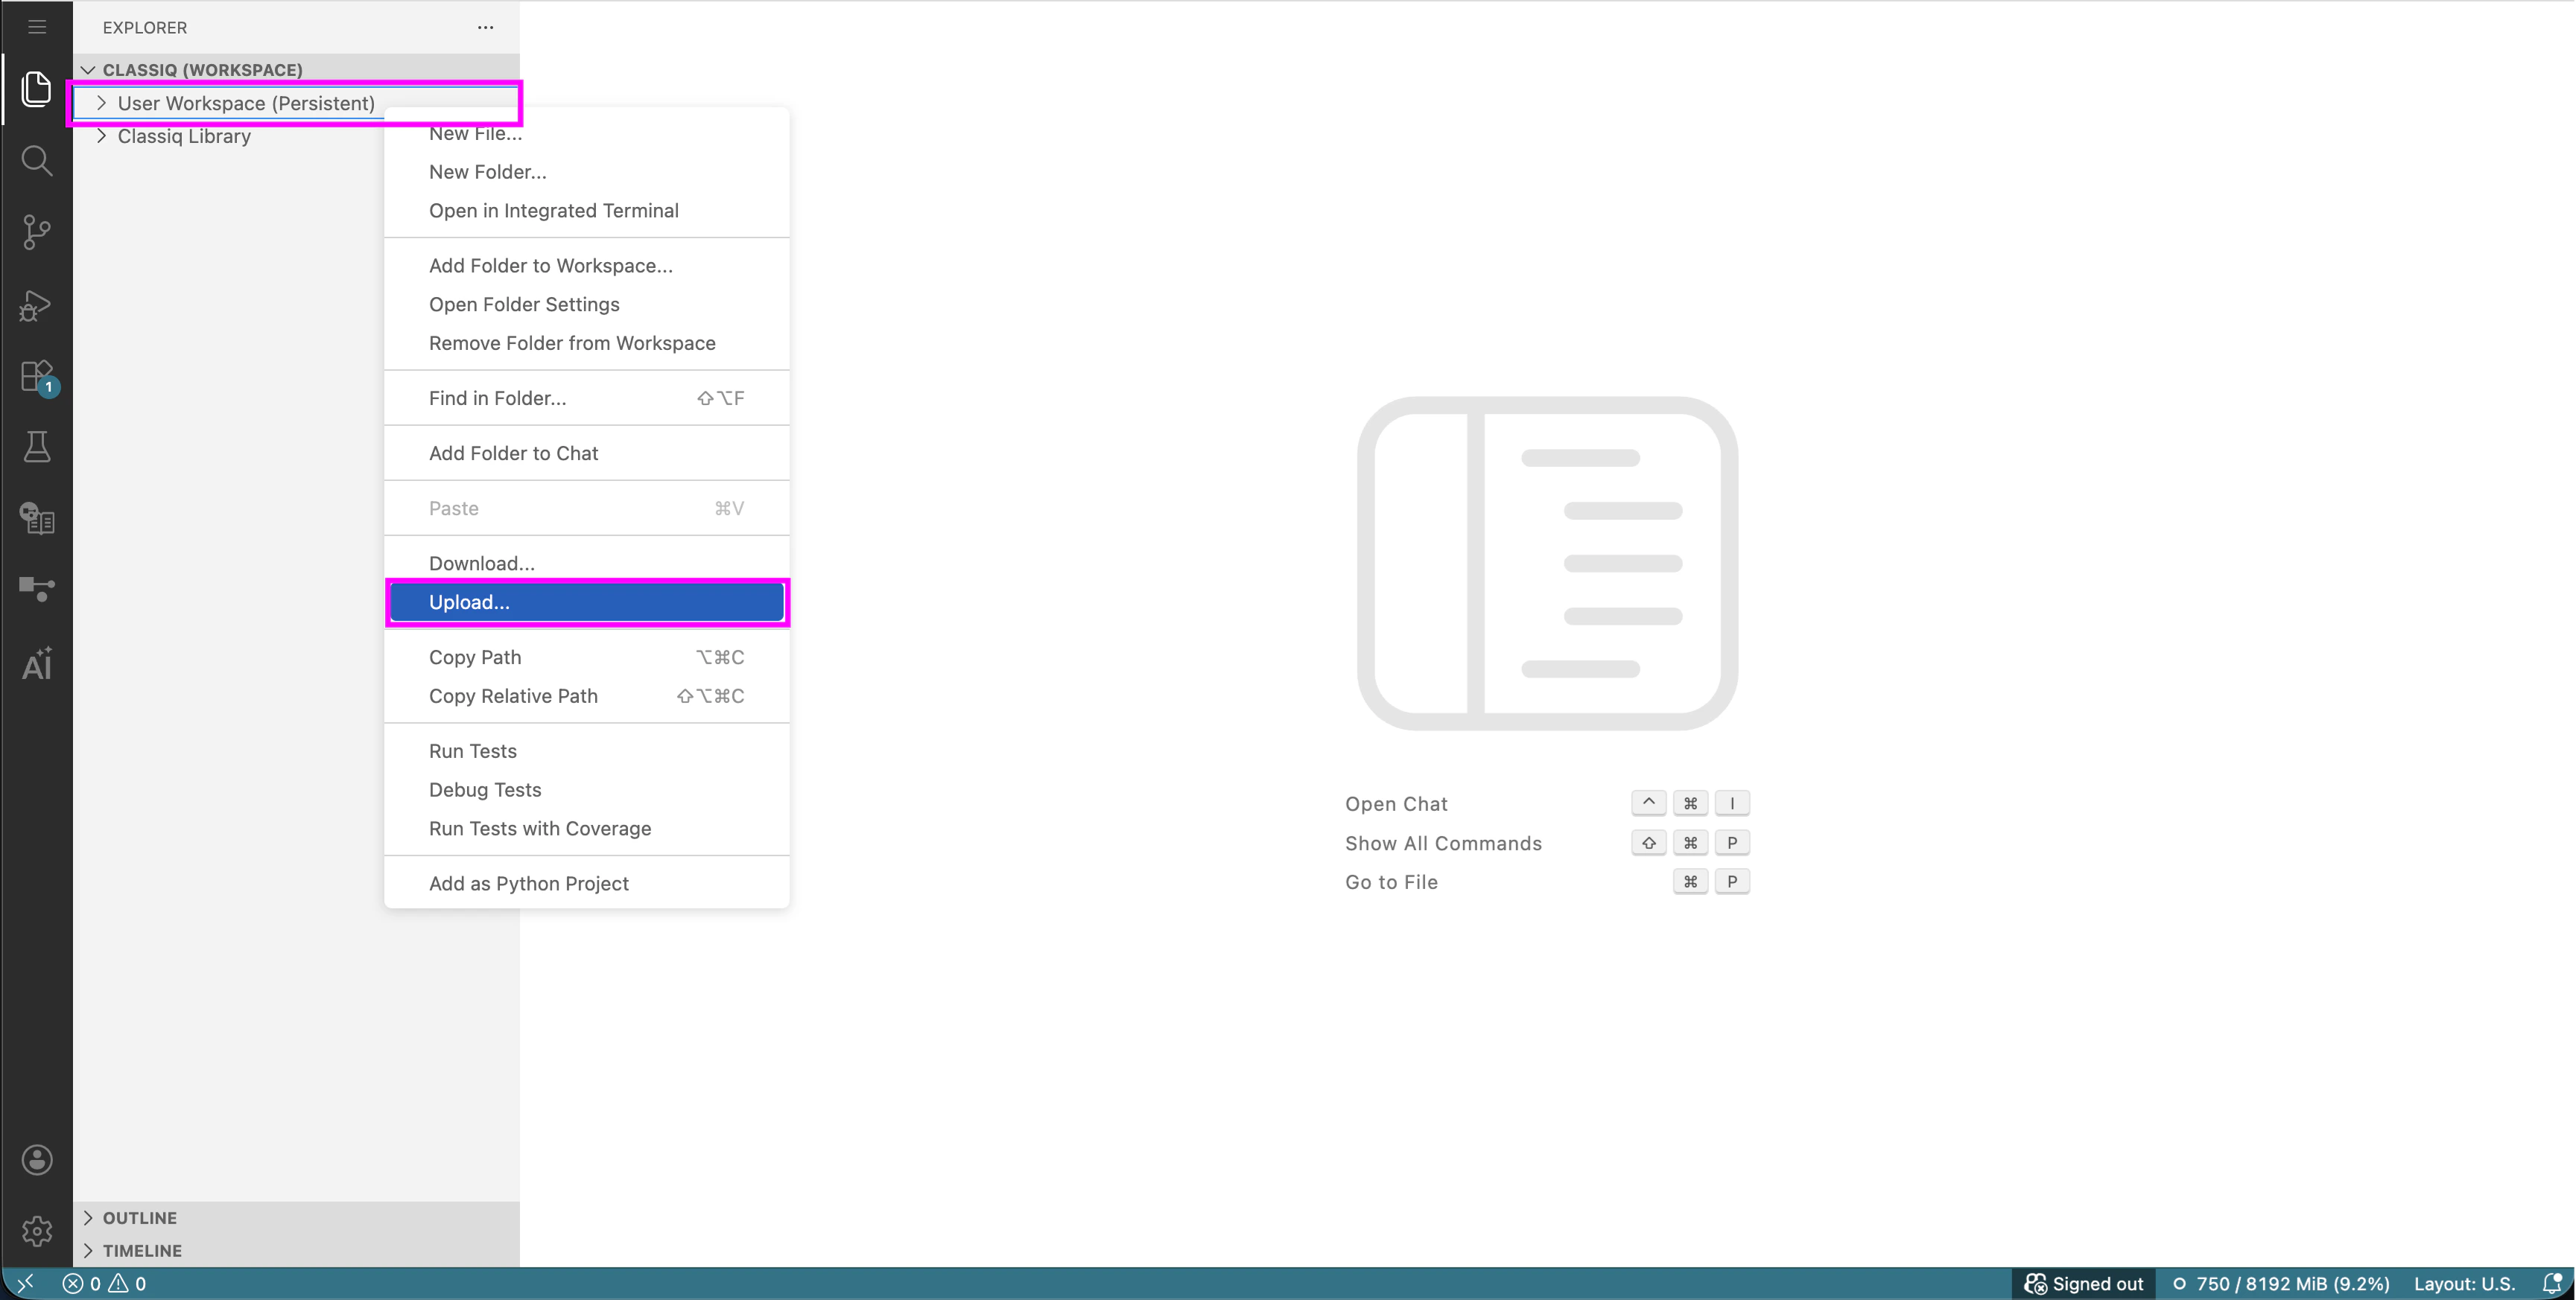Viewport: 2576px width, 1300px height.
Task: Click the remote window status icon
Action: coord(26,1283)
